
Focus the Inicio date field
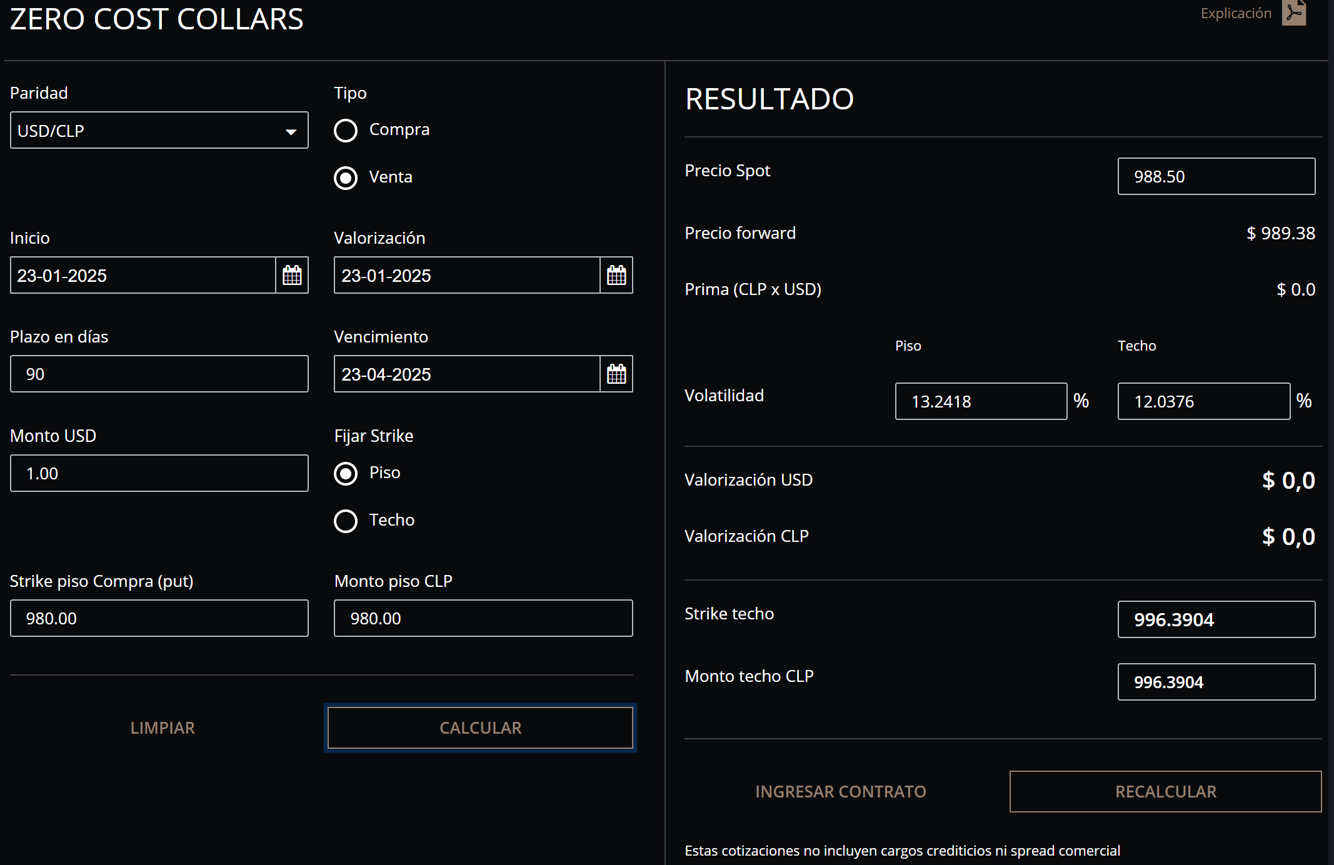click(x=143, y=275)
